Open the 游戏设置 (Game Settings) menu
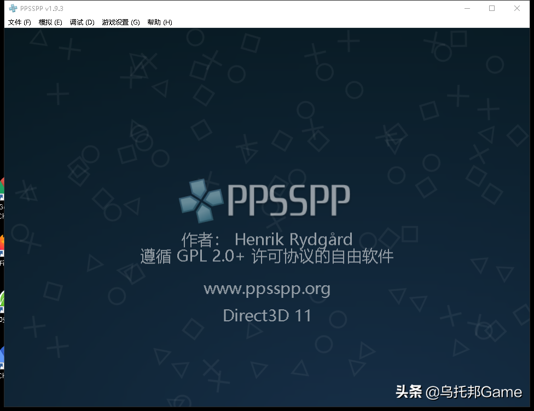 point(120,22)
